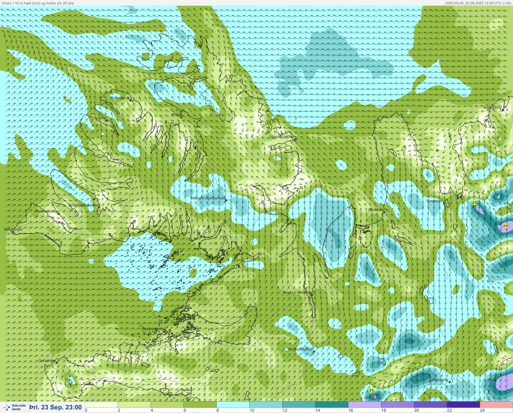Pick the 16–18 m/s lavender legend swatch

364,405
